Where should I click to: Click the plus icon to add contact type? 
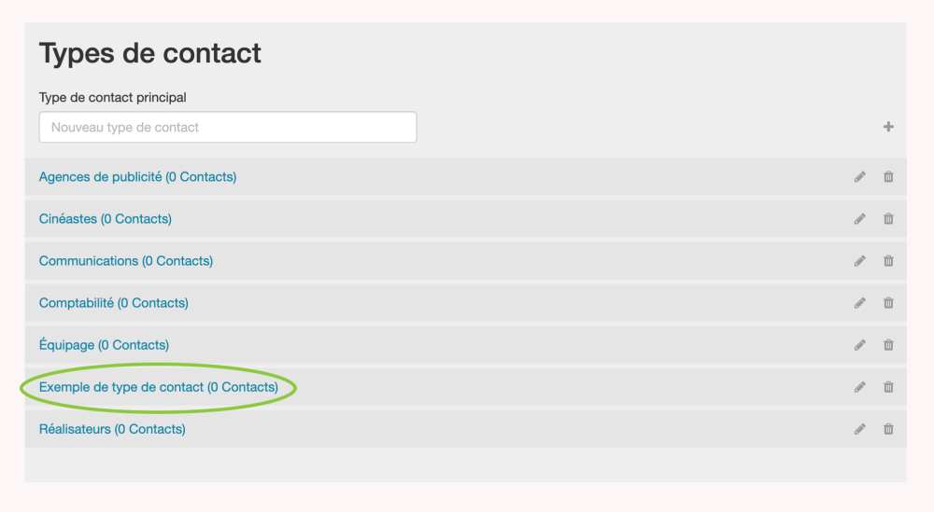[x=888, y=127]
